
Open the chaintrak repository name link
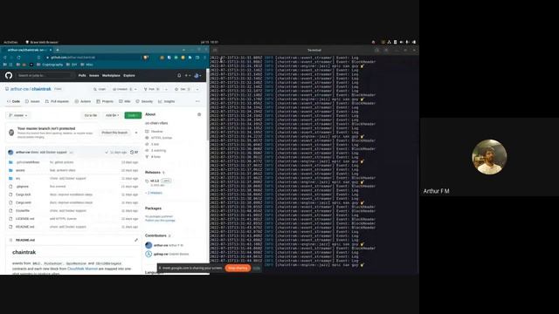[41, 89]
